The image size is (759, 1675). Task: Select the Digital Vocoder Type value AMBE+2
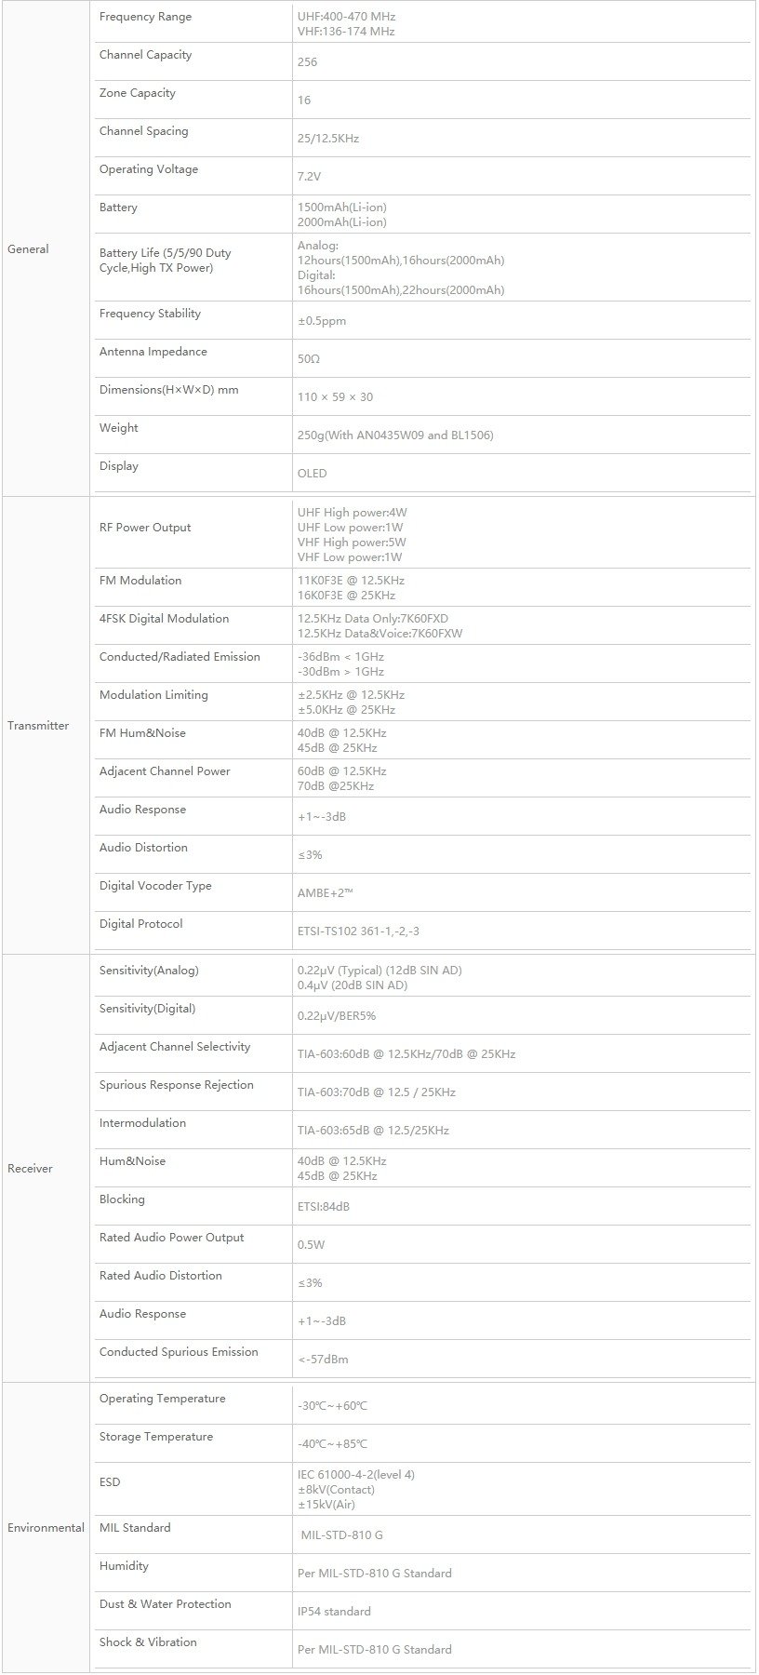(x=325, y=893)
